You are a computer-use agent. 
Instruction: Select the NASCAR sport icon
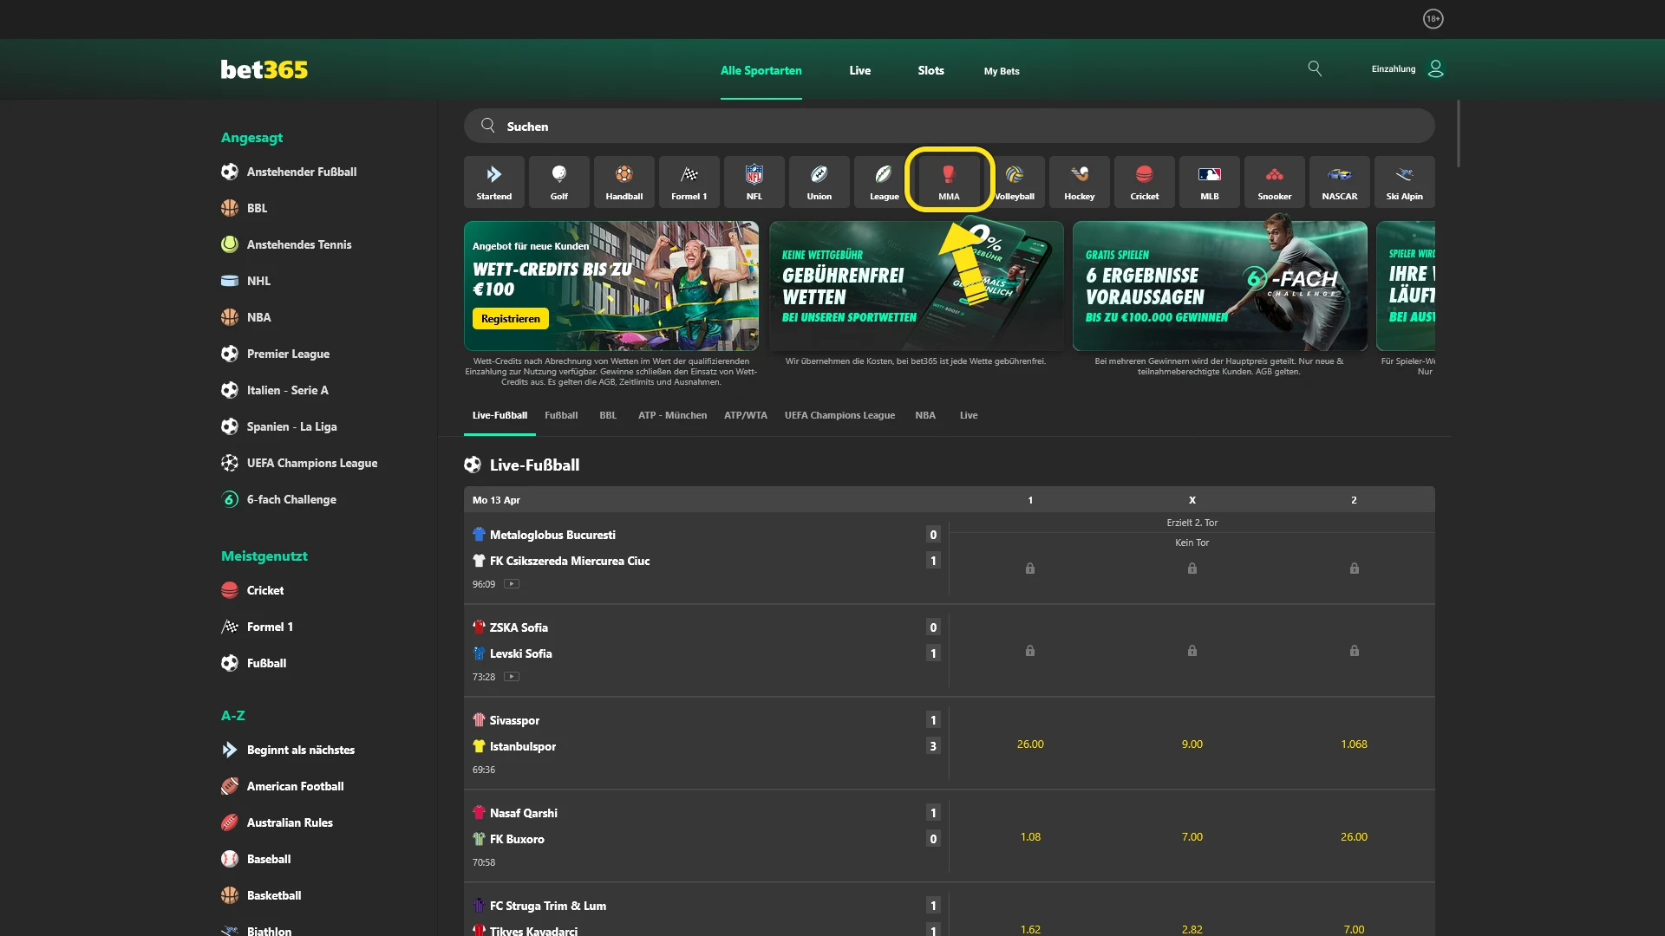[x=1339, y=182]
